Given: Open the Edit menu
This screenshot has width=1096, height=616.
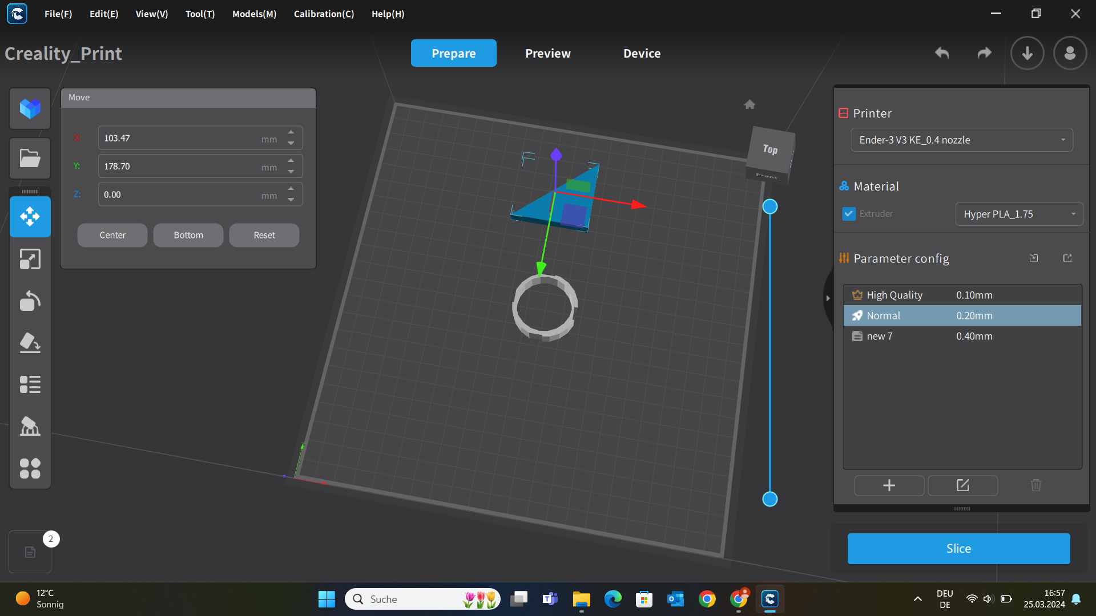Looking at the screenshot, I should point(104,14).
